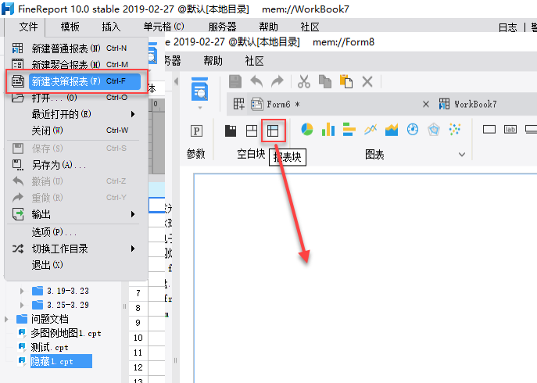Close the Form6 tab
Viewport: 537px width, 383px height.
[x=426, y=104]
